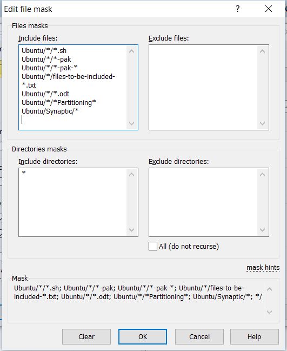Click down arrow of Include files scrollbar
The image size is (287, 351).
[131, 123]
